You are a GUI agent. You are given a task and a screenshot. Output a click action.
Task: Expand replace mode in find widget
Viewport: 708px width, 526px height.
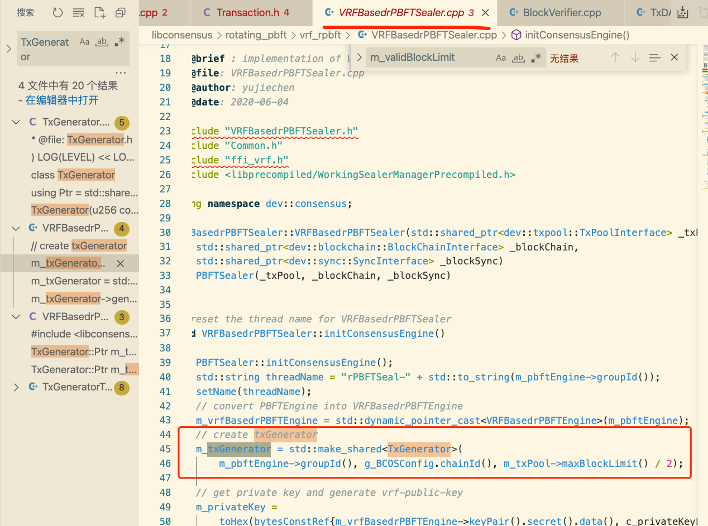tap(360, 57)
